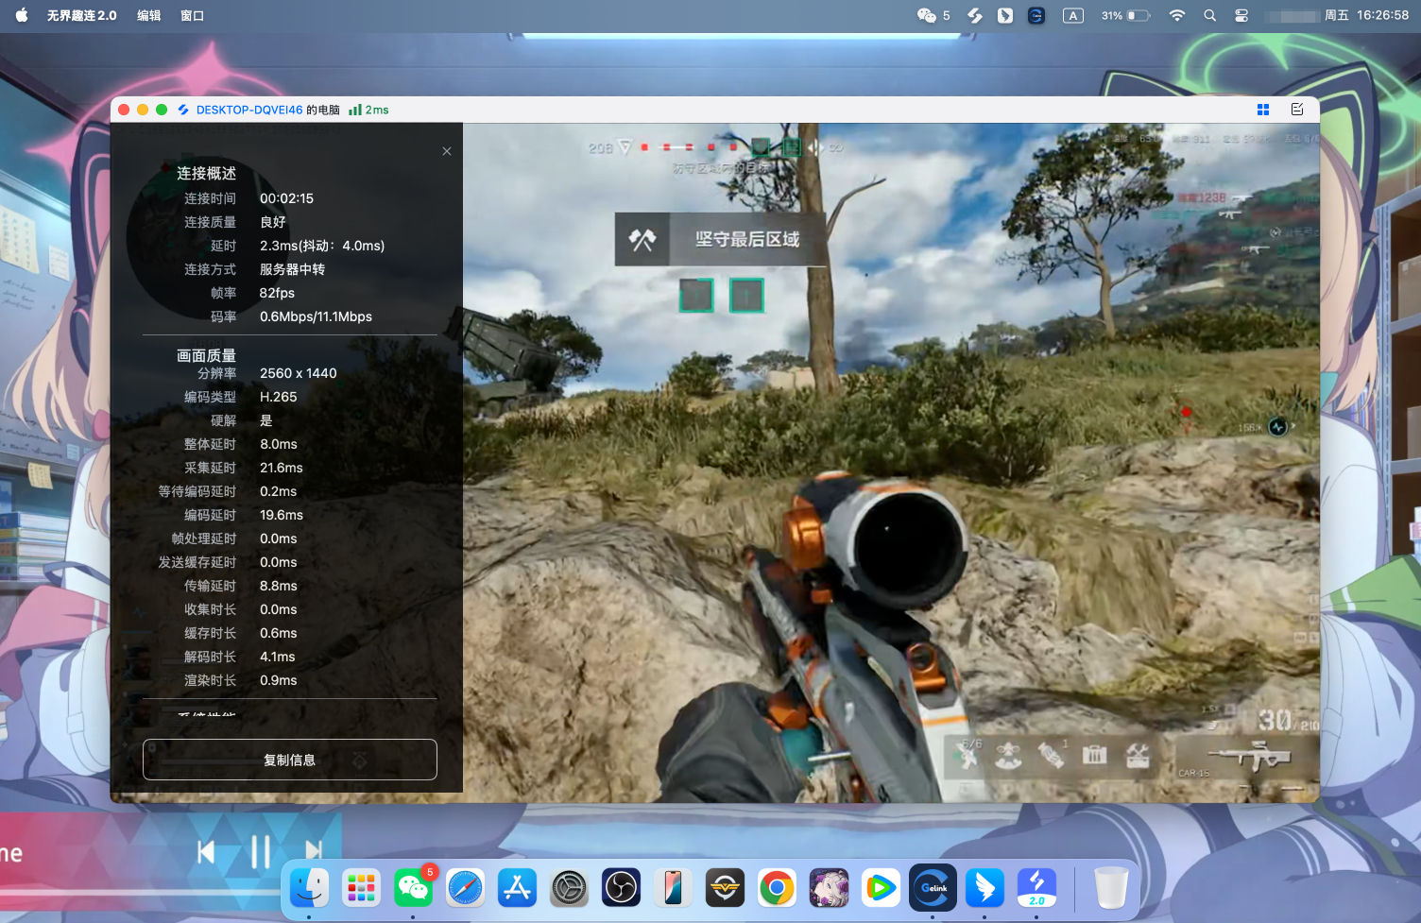Screen dimensions: 1421x923
Task: Click the 坚守最后区域 objective banner in game
Action: pyautogui.click(x=721, y=239)
